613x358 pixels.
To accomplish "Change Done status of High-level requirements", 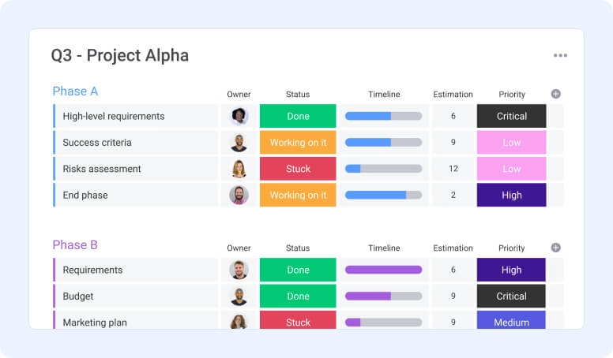I will [x=298, y=116].
